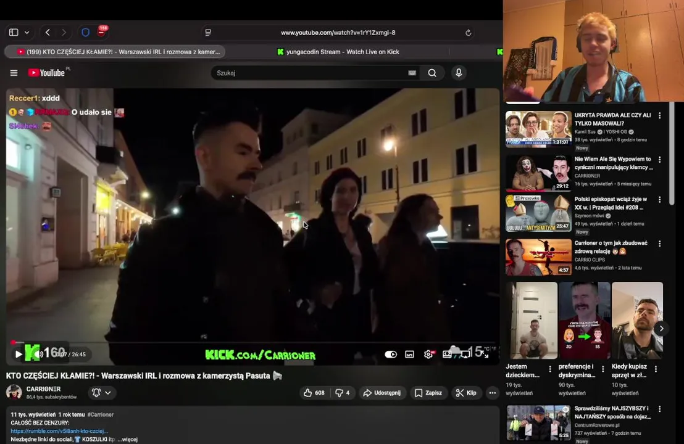The image size is (684, 444).
Task: Toggle the autoplay switch in the player
Action: [x=391, y=354]
